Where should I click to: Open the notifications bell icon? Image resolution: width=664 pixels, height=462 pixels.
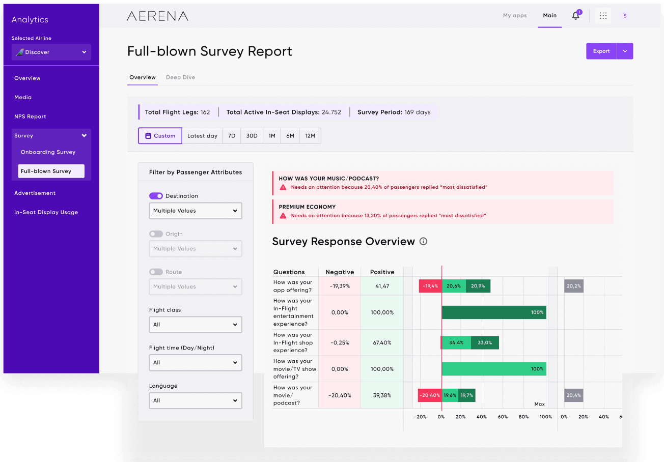(576, 15)
